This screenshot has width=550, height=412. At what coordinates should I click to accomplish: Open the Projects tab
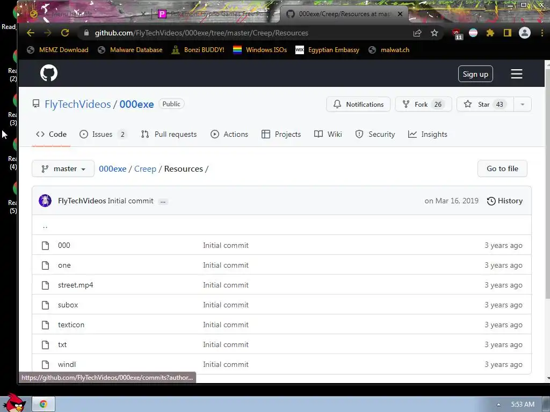[x=281, y=134]
